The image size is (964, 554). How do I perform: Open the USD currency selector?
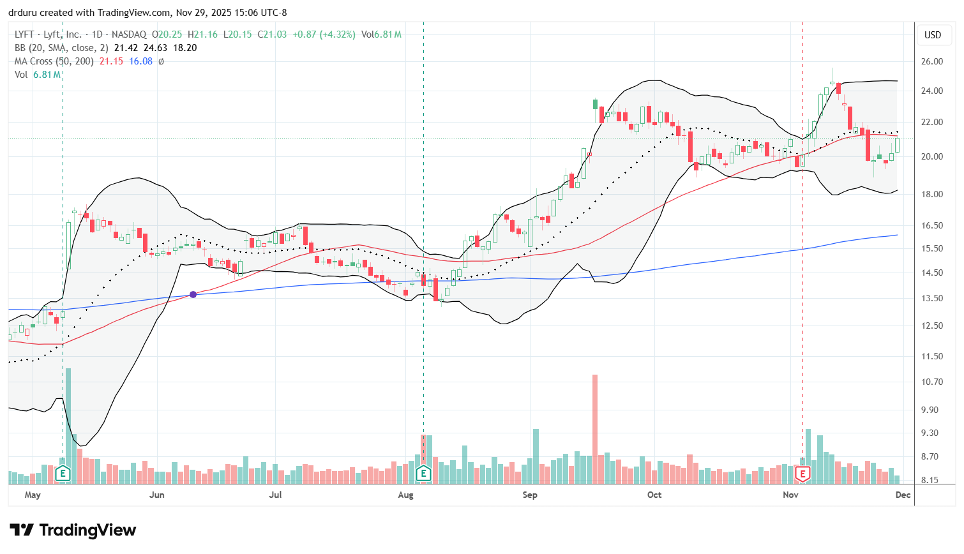tap(933, 35)
